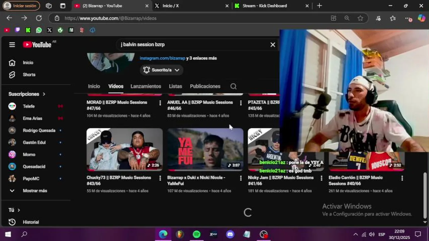Screen dimensions: 429x241
Task: Open options menu for Chucky73 session video
Action: (x=160, y=178)
